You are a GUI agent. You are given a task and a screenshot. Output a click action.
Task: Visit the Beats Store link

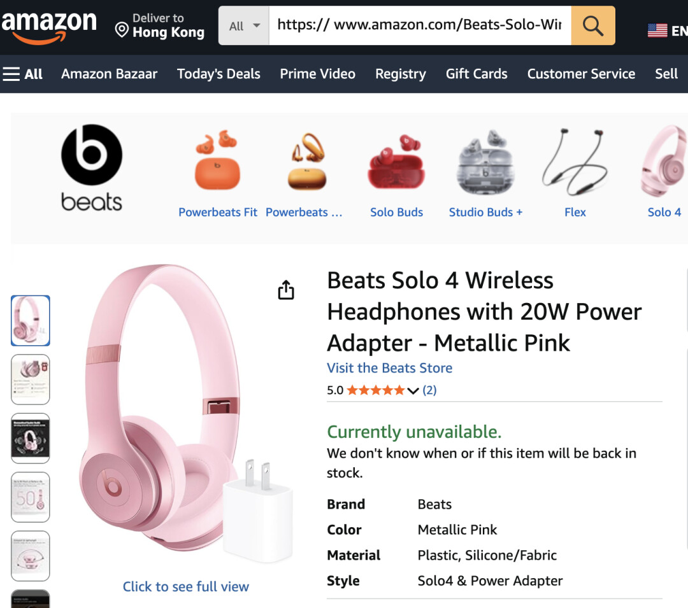(389, 368)
